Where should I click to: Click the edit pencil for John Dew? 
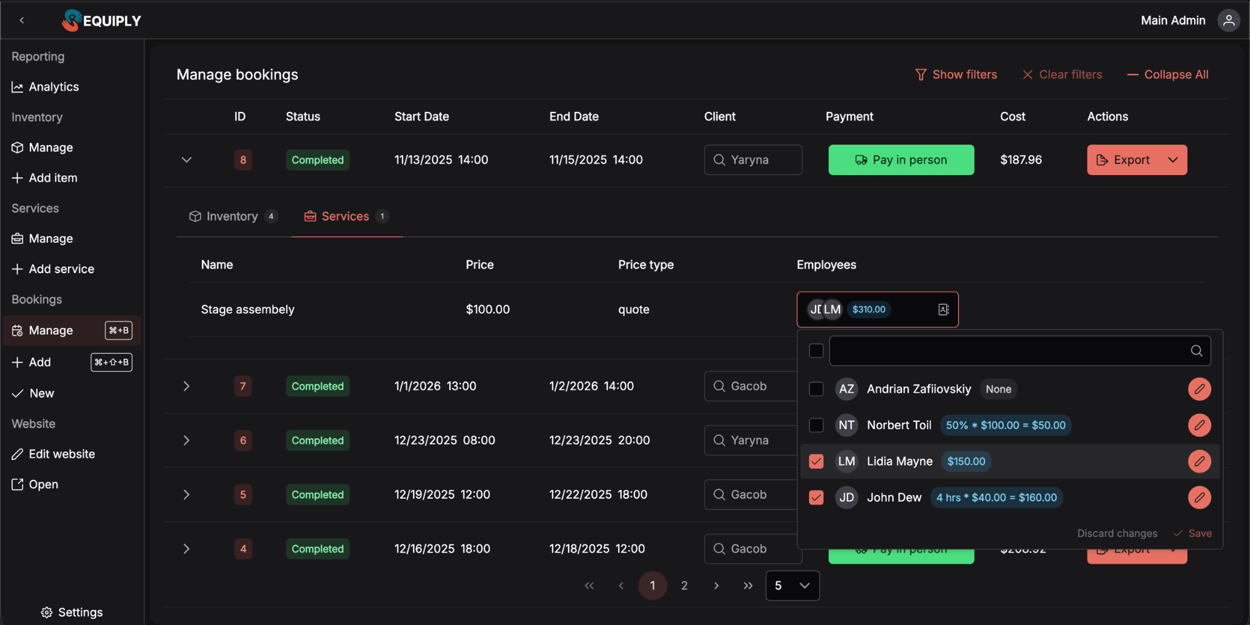(x=1199, y=497)
